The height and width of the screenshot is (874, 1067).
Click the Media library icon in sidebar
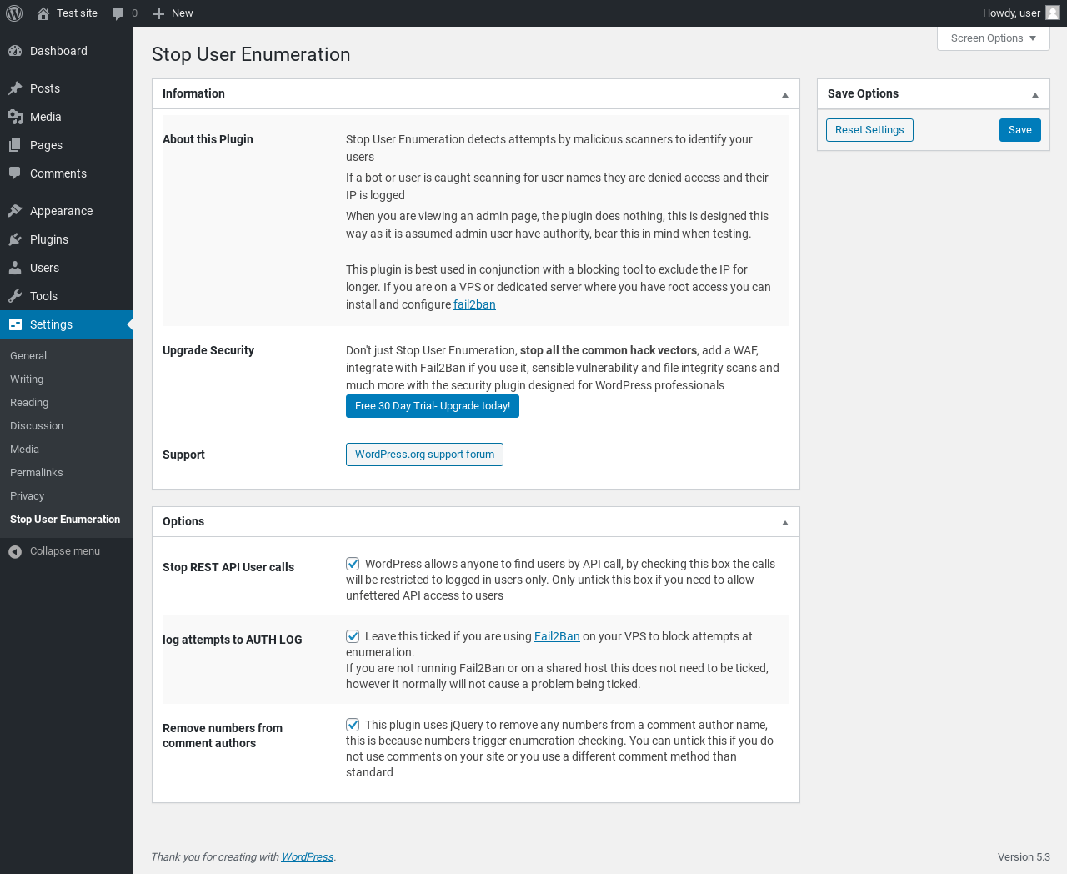pyautogui.click(x=15, y=117)
